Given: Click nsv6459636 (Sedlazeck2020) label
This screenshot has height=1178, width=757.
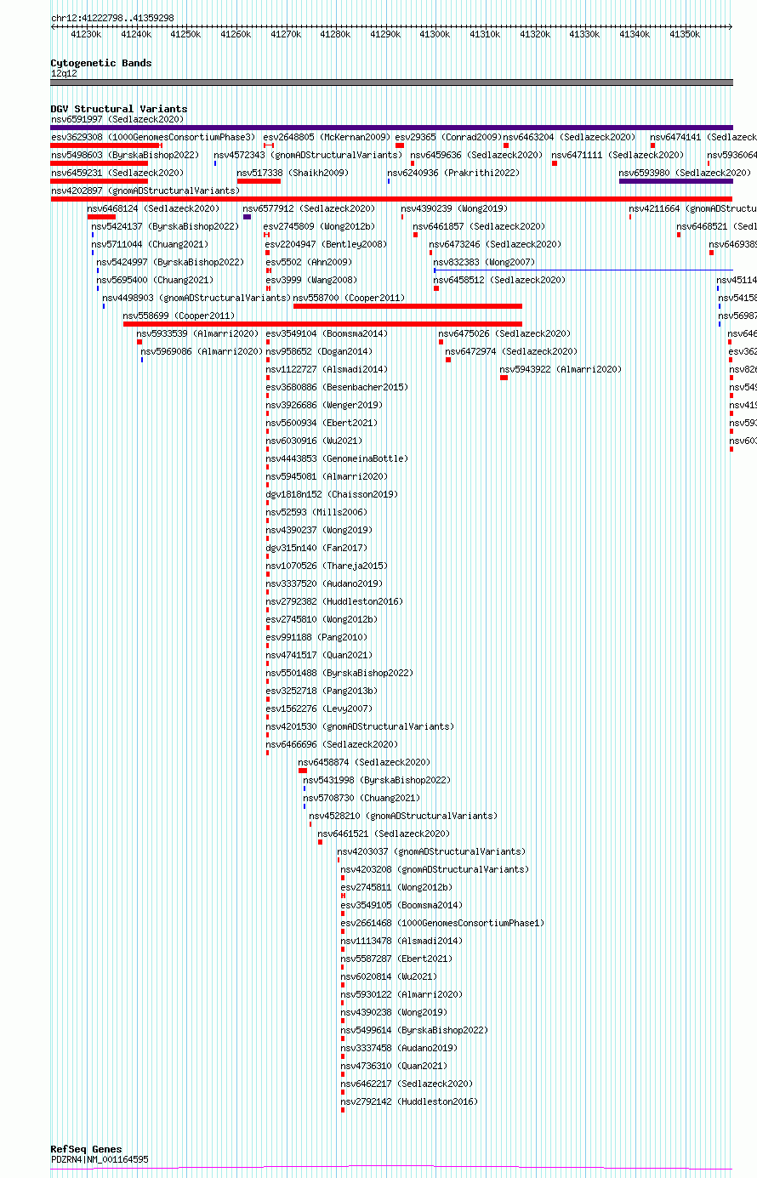Looking at the screenshot, I should pyautogui.click(x=476, y=155).
